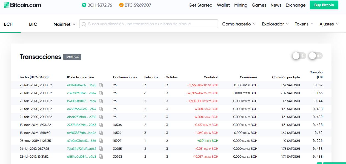This screenshot has height=164, width=346.
Task: Open transaction e63876645a5…2f74
Action: (x=82, y=109)
